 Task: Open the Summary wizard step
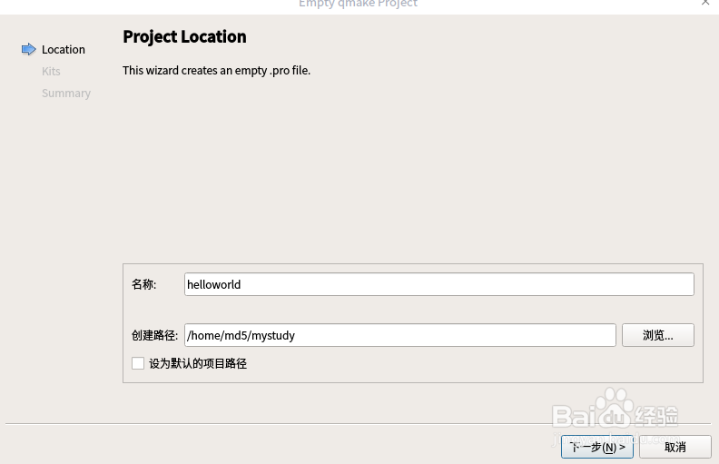pos(66,93)
